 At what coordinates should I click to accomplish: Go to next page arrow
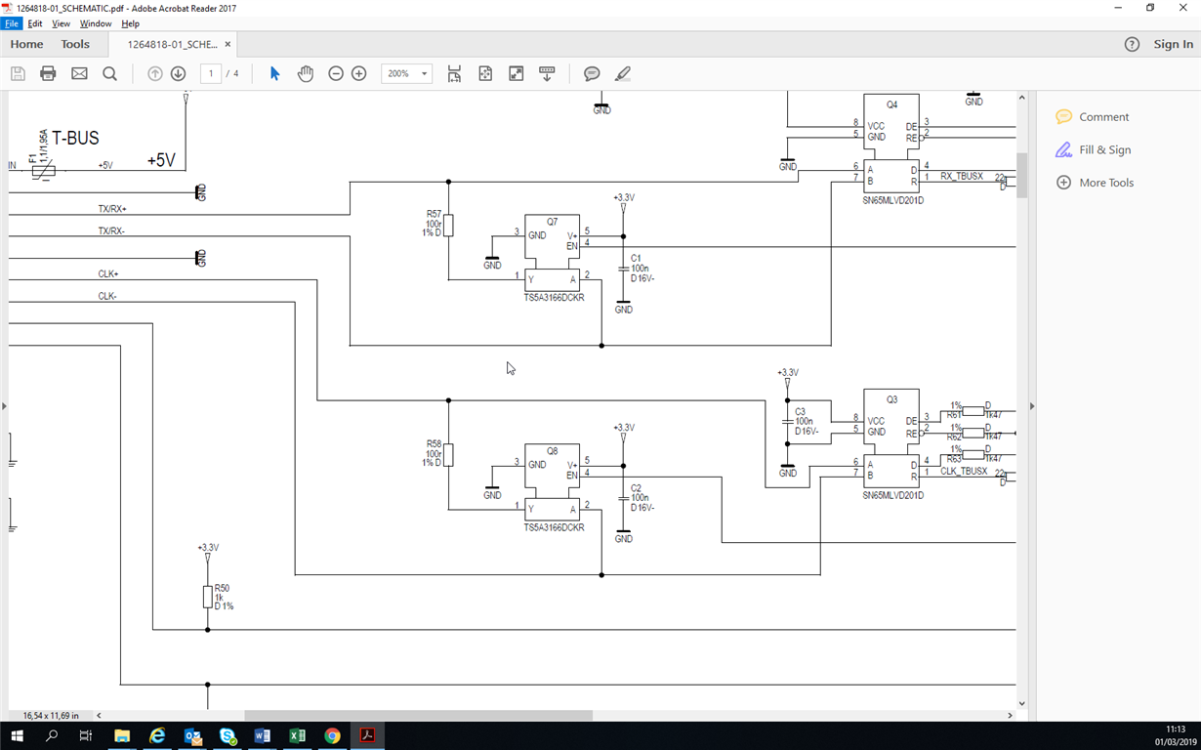178,73
